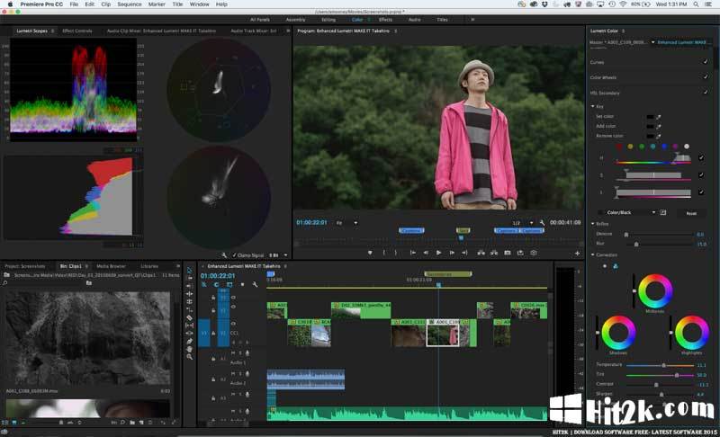Step back one frame

[x=426, y=253]
